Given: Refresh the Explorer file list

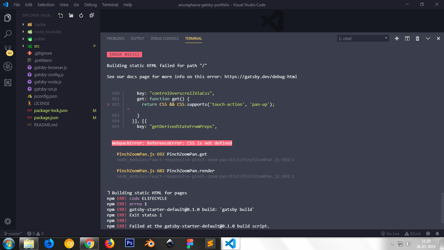Looking at the screenshot, I should pyautogui.click(x=81, y=15).
